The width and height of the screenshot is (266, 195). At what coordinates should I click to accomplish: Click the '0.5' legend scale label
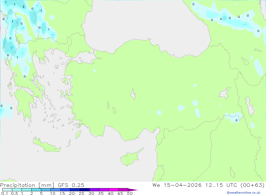tap(14, 193)
